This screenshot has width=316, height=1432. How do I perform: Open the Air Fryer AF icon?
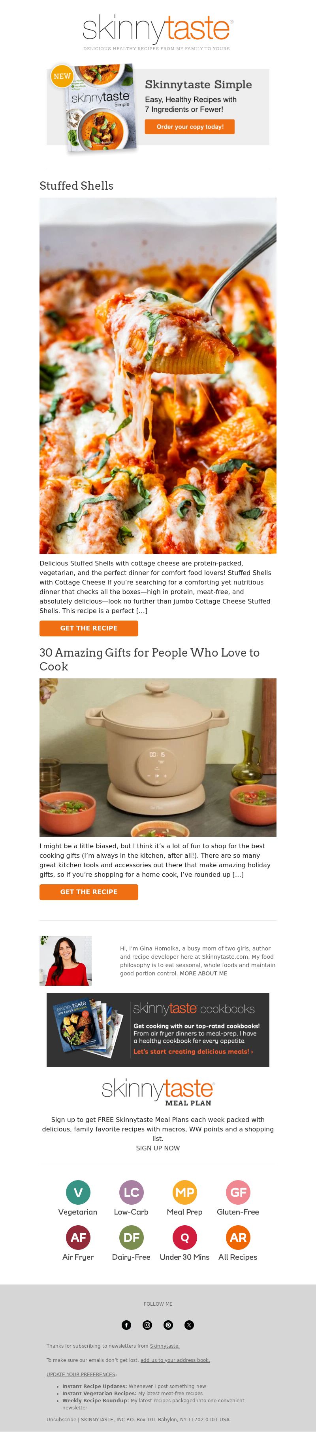78,1237
